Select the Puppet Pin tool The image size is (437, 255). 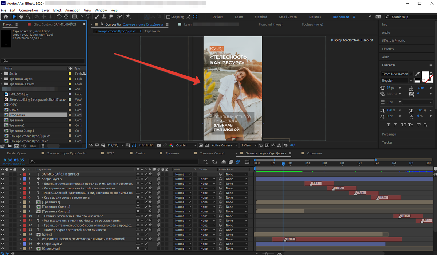[128, 16]
